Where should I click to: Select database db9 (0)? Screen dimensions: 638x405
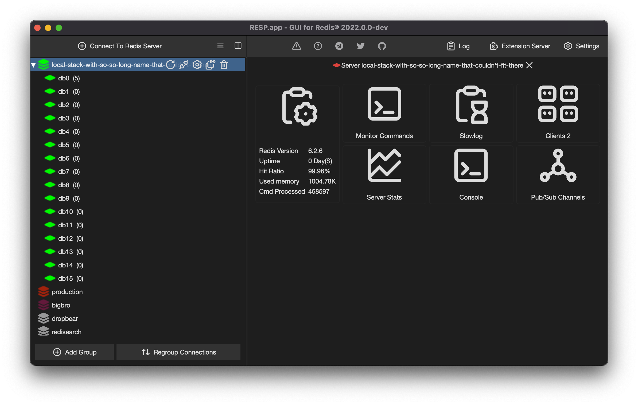click(x=138, y=198)
